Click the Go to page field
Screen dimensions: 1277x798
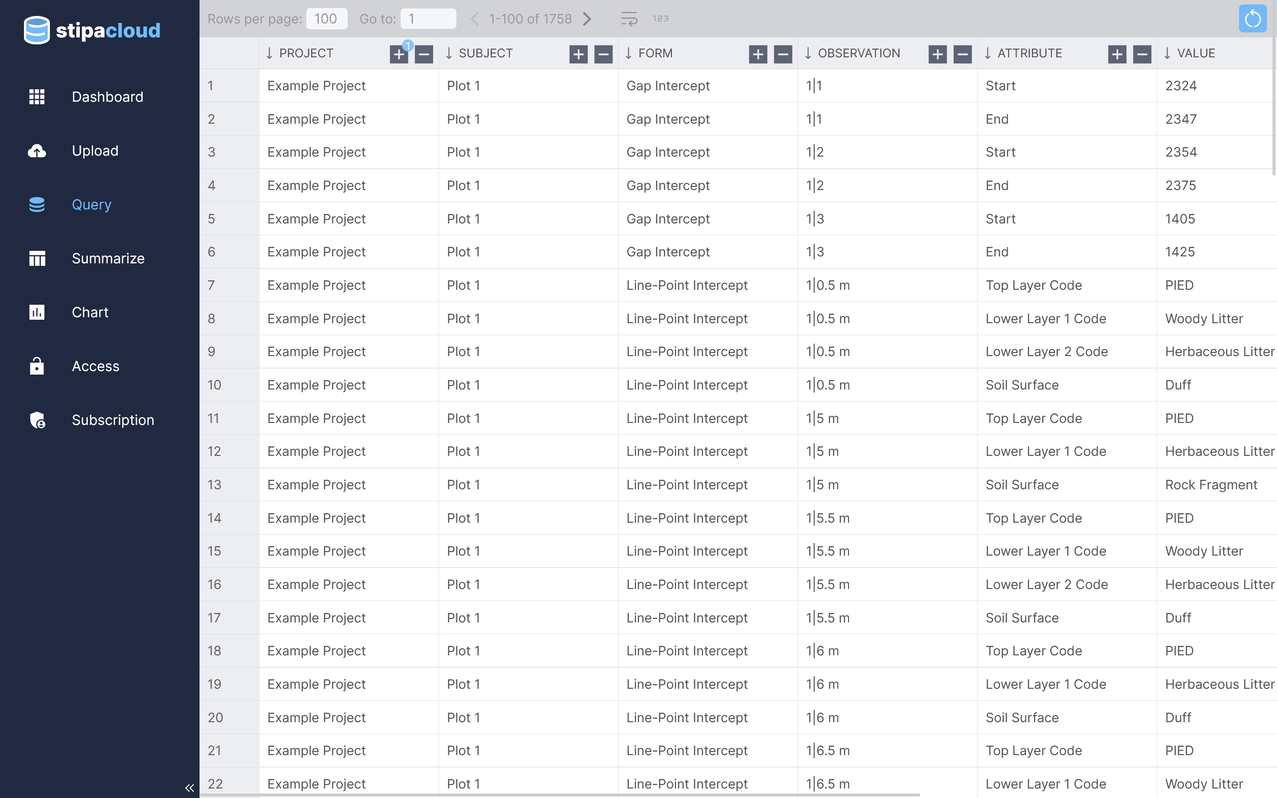(x=427, y=19)
